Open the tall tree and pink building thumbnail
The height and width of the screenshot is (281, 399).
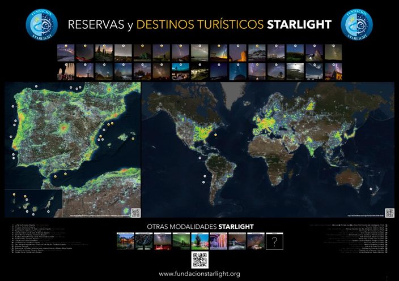coord(199,241)
